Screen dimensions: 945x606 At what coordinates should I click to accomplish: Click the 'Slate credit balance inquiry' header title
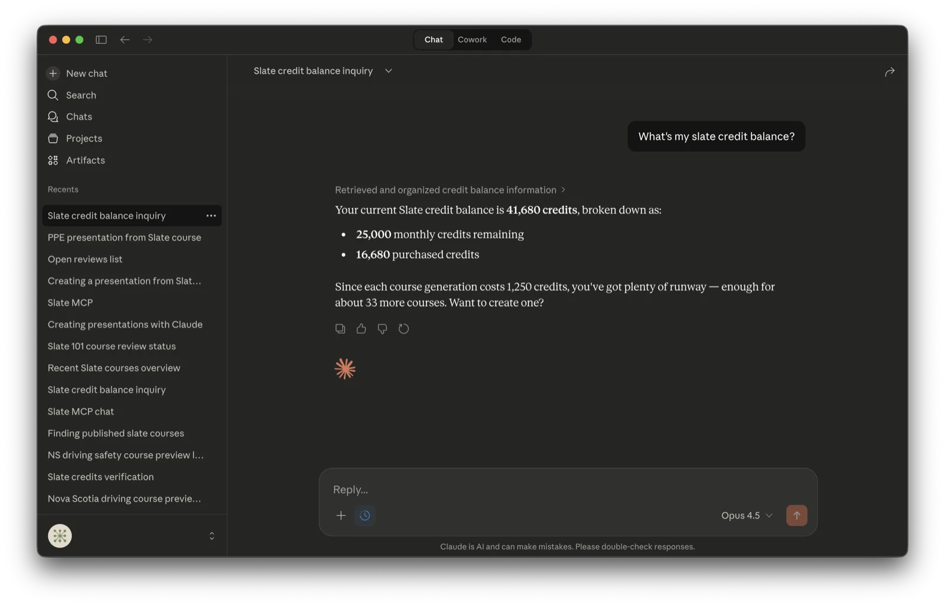point(313,71)
